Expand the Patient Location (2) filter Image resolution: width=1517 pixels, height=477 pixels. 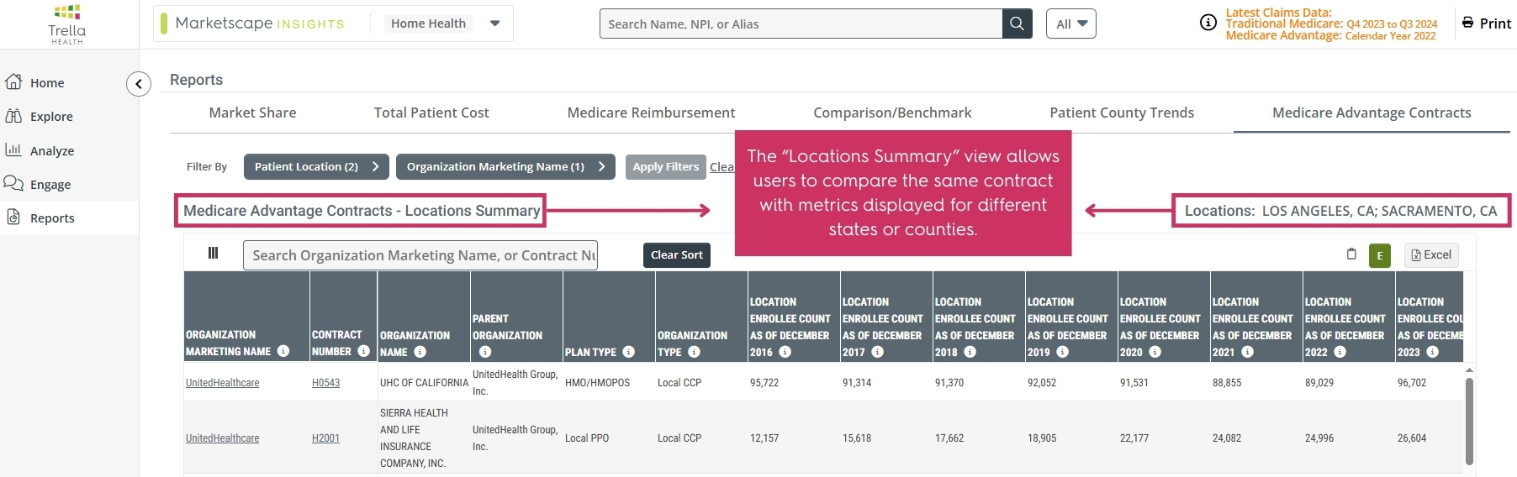tap(316, 166)
